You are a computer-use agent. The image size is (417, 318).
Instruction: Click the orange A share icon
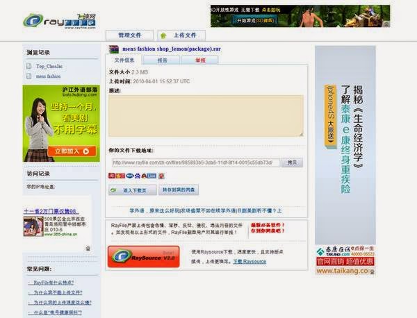click(144, 176)
